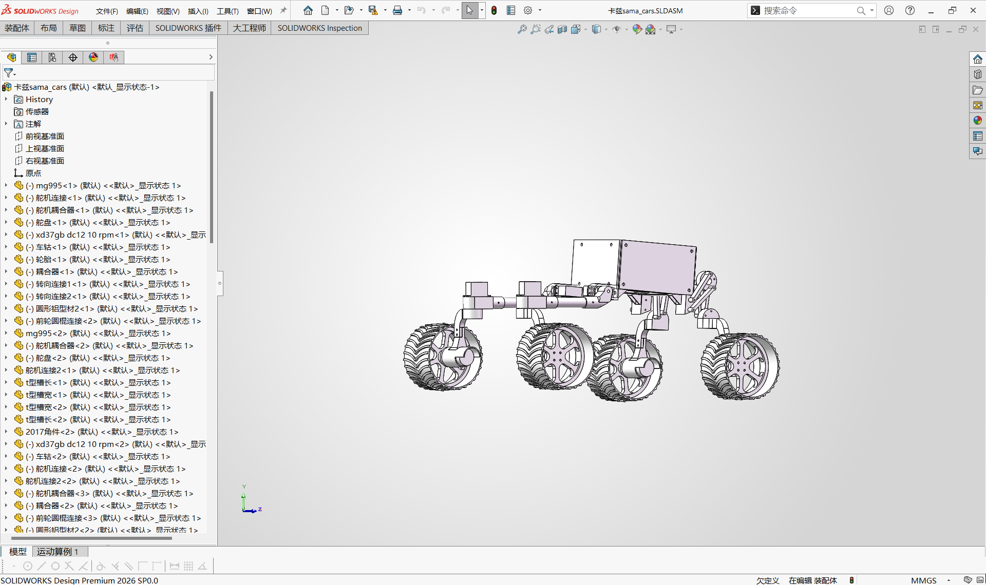Open the 工具(T) menu
986x585 pixels.
[227, 11]
